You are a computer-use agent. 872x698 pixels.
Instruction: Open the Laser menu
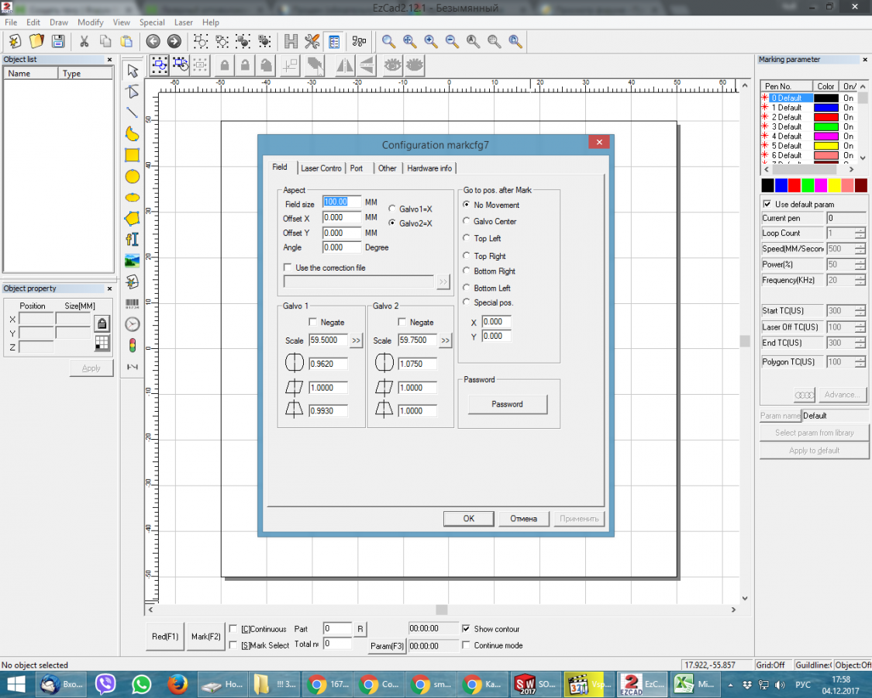[183, 22]
